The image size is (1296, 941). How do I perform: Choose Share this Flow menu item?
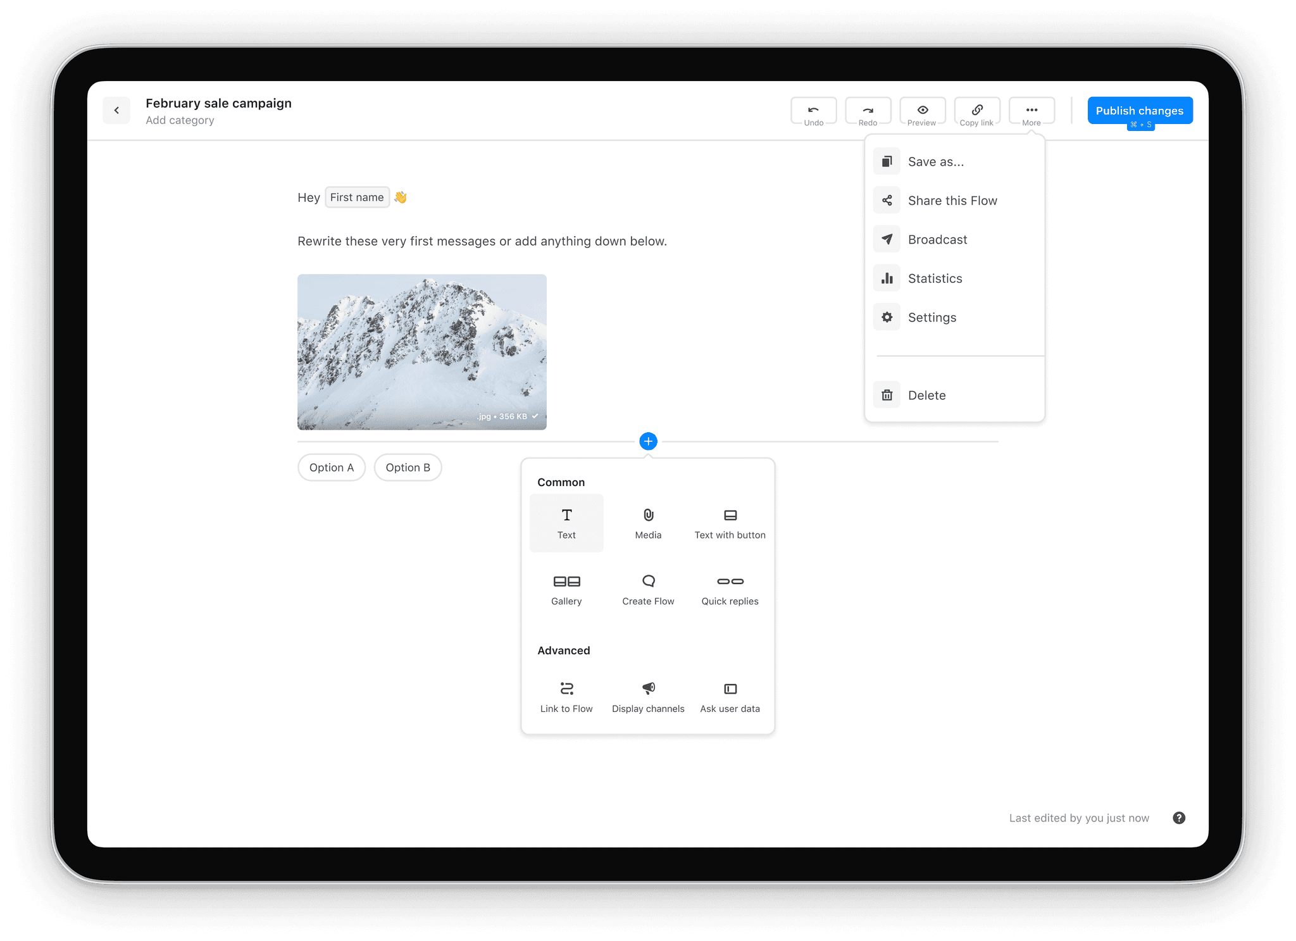[952, 201]
